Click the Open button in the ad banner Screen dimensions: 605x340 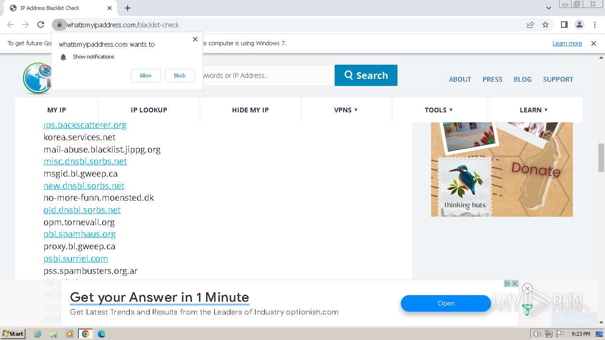coord(446,304)
